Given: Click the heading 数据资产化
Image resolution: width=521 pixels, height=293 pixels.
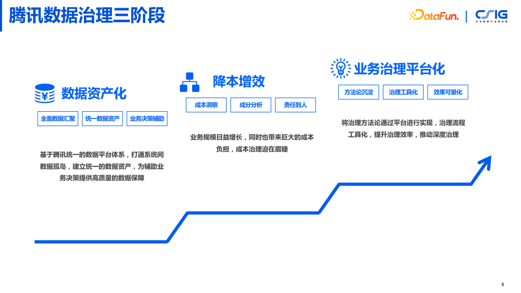Looking at the screenshot, I should tap(94, 93).
